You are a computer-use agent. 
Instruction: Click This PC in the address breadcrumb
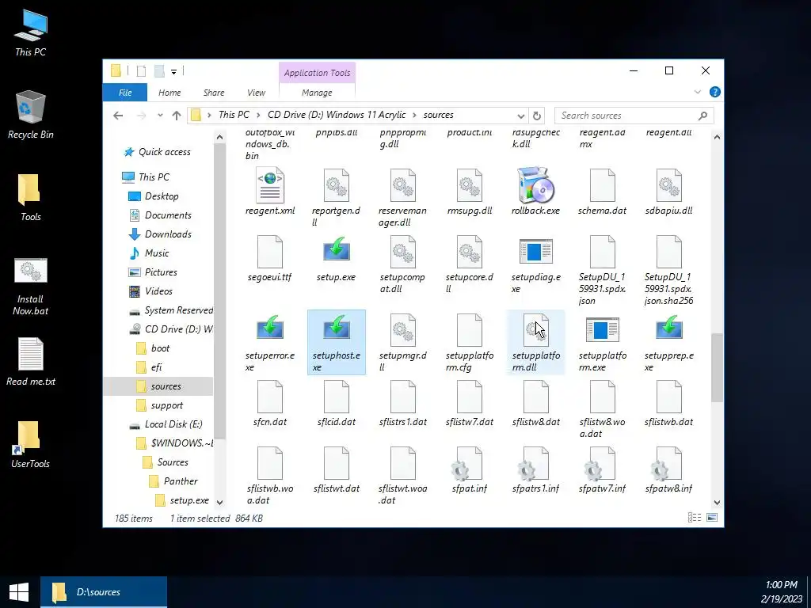click(234, 116)
